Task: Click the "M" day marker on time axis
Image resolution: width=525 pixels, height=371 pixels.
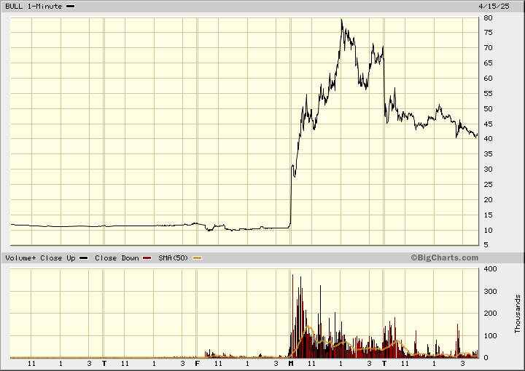Action: tap(291, 363)
